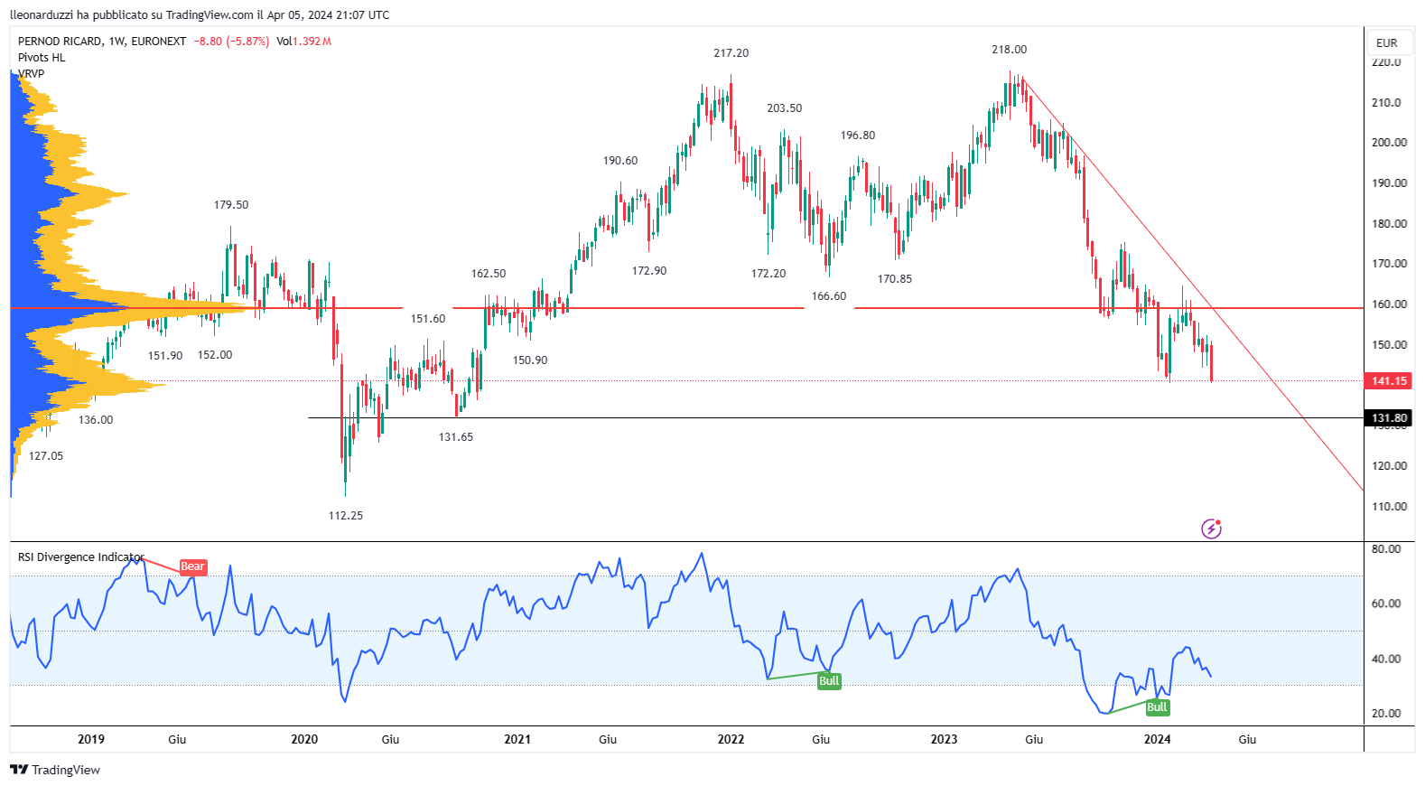Click the 2019 time axis label

pos(90,740)
